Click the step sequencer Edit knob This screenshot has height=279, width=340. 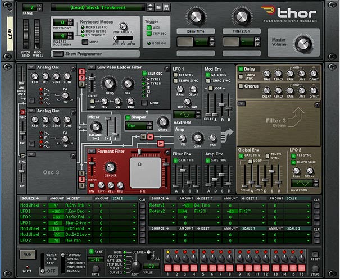[x=136, y=266]
